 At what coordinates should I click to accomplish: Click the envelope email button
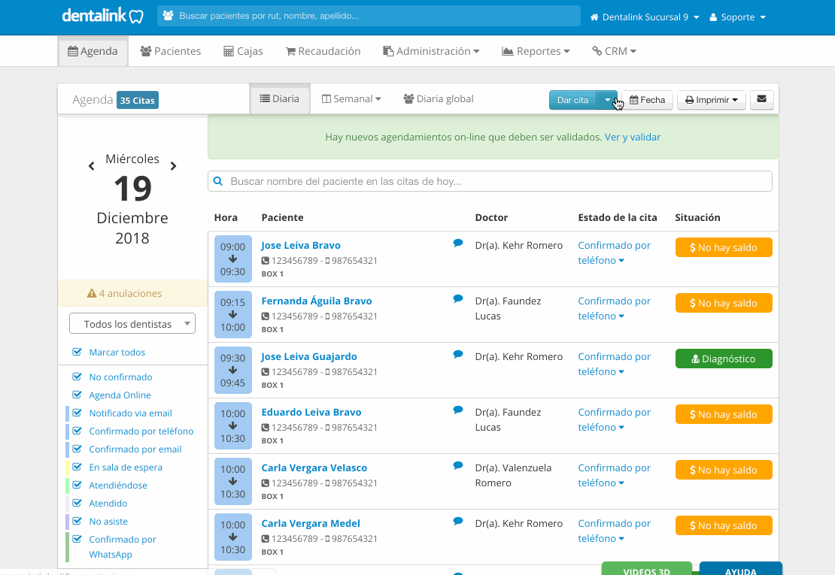[761, 99]
